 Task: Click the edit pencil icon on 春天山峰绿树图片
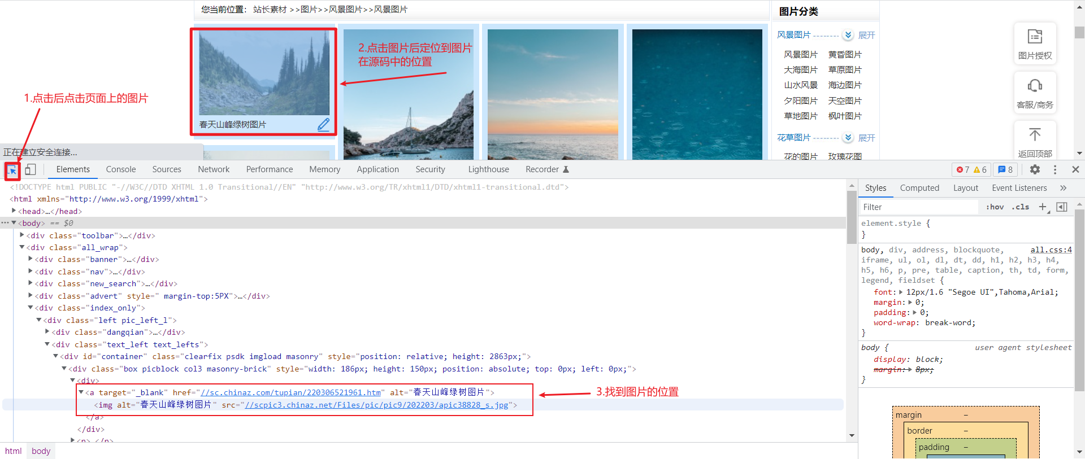tap(323, 124)
